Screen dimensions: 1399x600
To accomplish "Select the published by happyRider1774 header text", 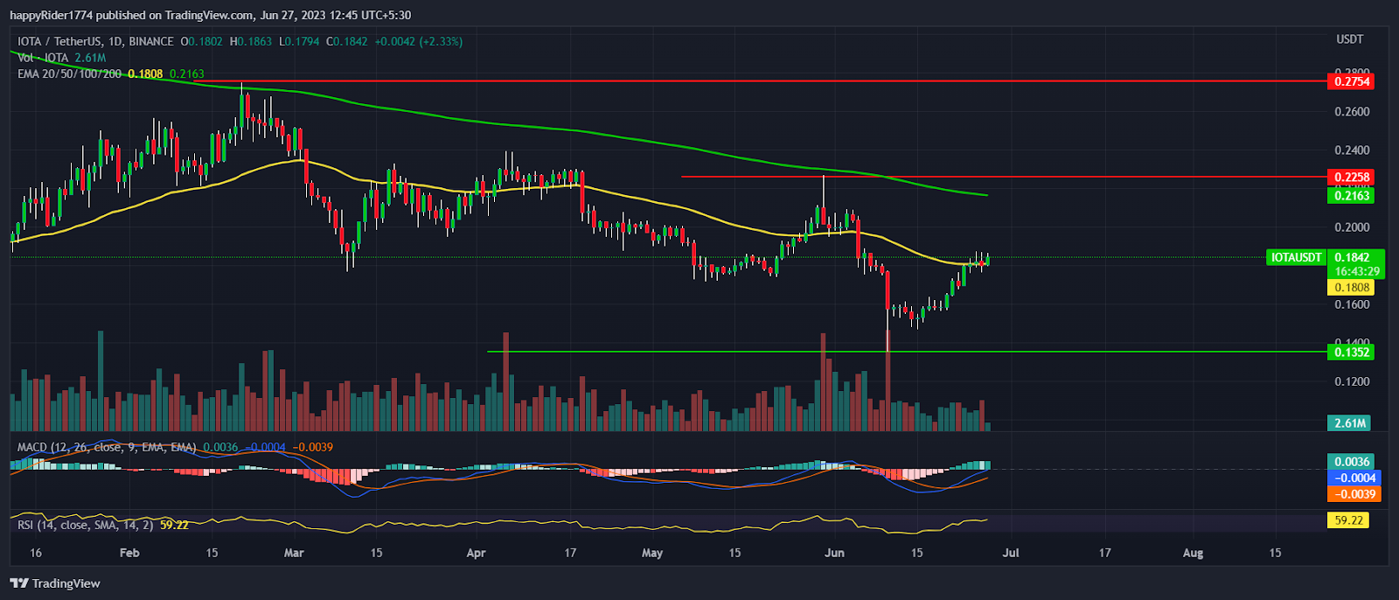I will coord(210,15).
